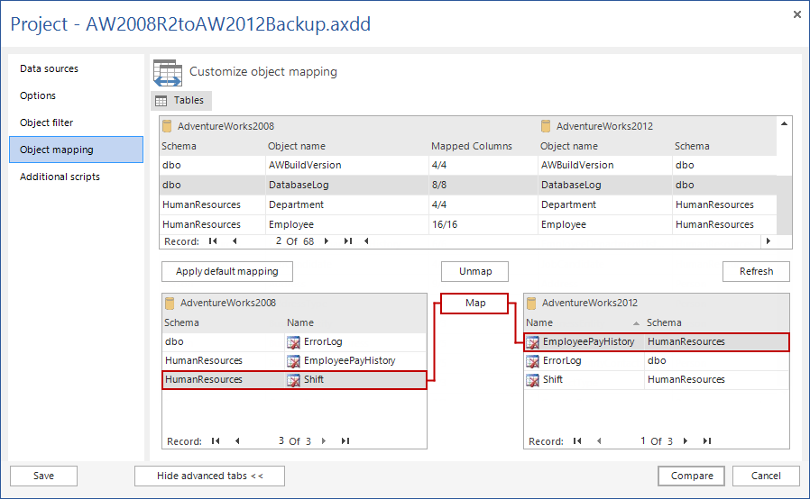This screenshot has height=499, width=810.
Task: Select EmployeePayHistory name in AdventureWorks2012 unmapped list
Action: click(588, 341)
